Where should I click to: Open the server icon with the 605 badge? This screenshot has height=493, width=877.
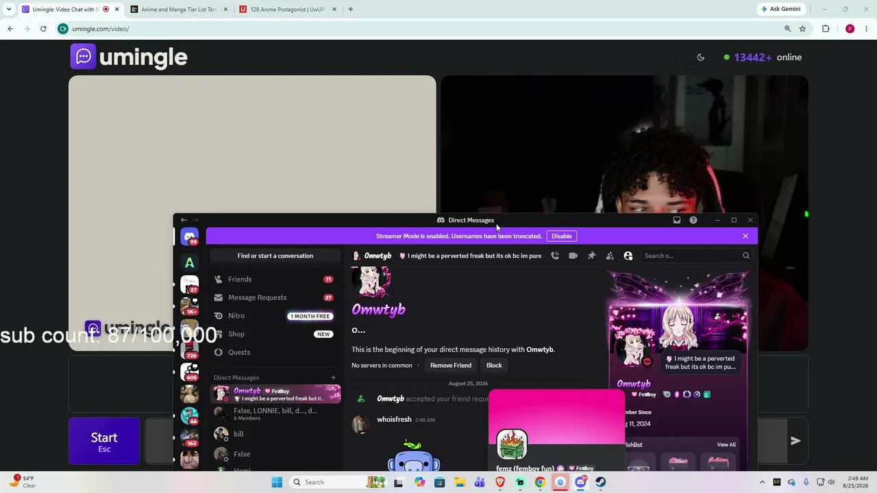[190, 371]
